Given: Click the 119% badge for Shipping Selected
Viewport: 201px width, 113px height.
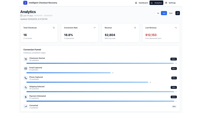Looking at the screenshot, I should coord(174,87).
